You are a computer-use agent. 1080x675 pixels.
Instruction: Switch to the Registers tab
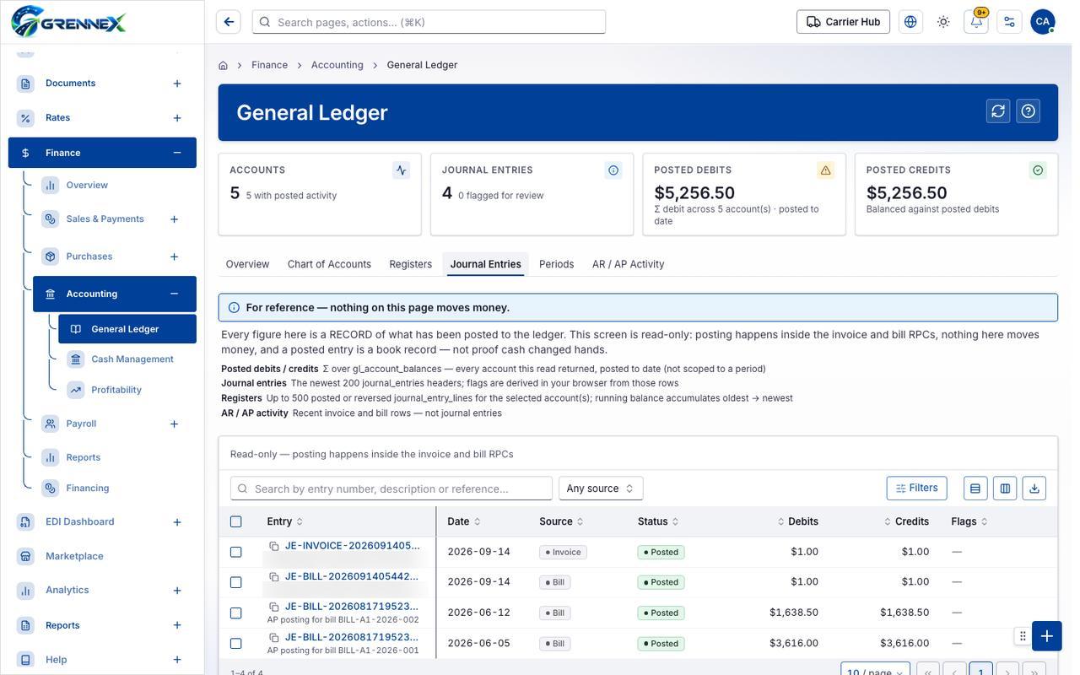tap(411, 264)
